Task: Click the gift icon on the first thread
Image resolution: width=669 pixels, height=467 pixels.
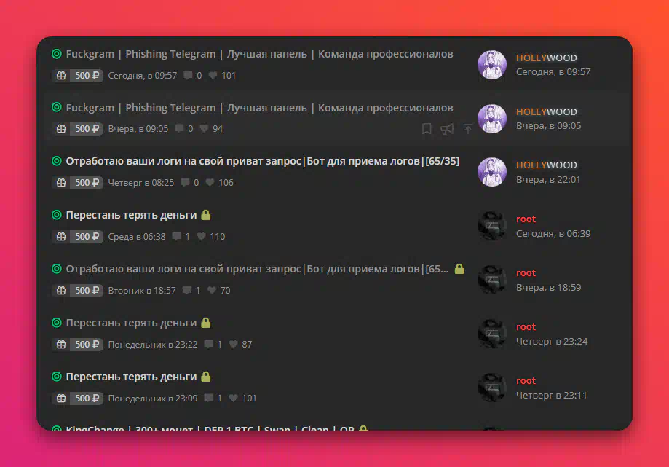Action: point(61,76)
